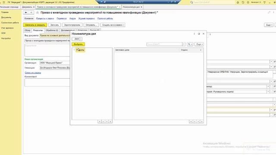276x155 pixels.
Task: Switch to the Реквизиты tab
Action: [38, 31]
